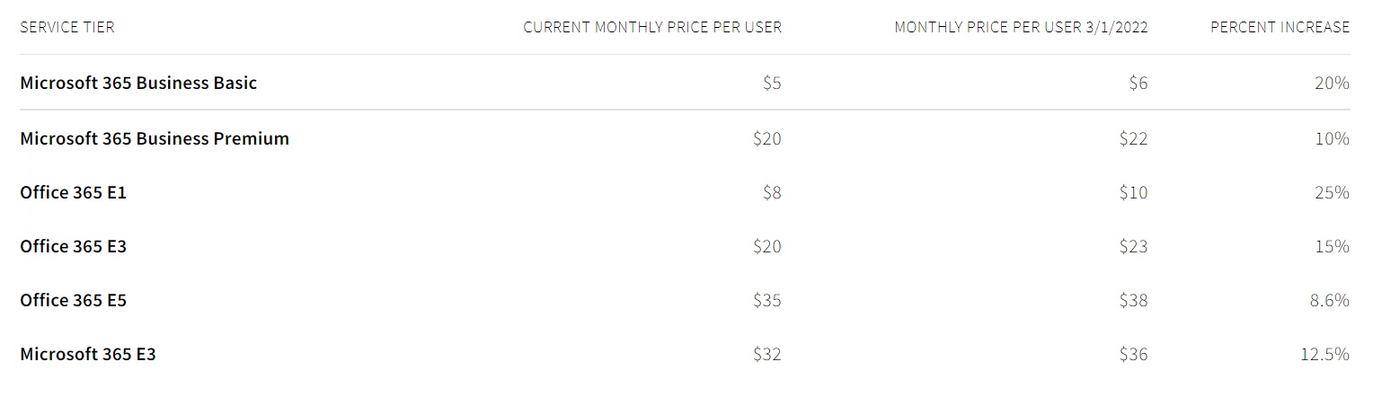Image resolution: width=1373 pixels, height=397 pixels.
Task: Select the Percent Increase column header
Action: [1280, 27]
